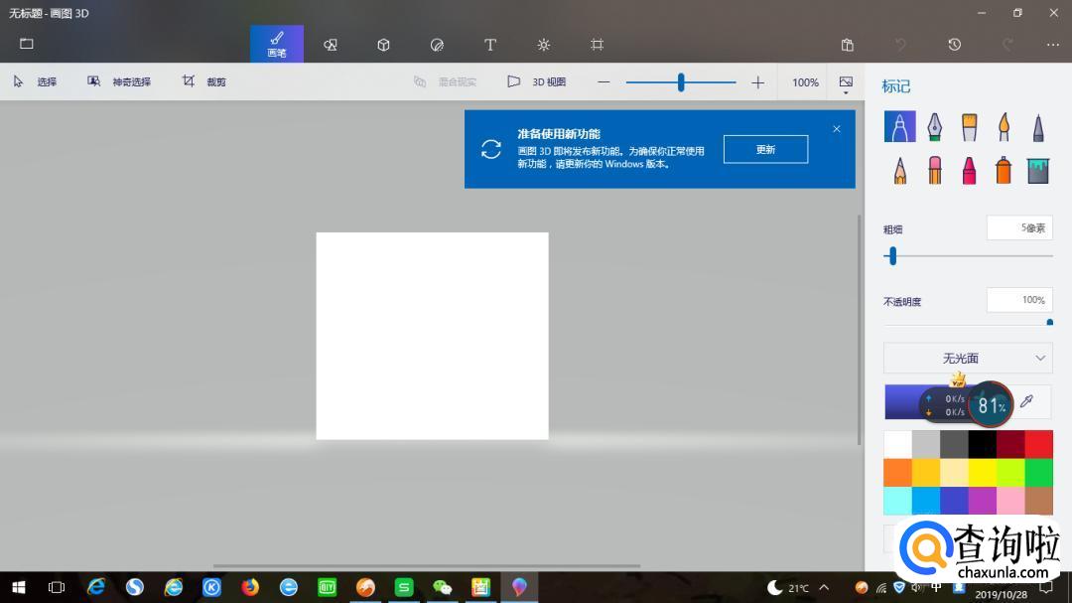The image size is (1072, 603).
Task: Activate the eyedropper color picker
Action: pos(1027,401)
